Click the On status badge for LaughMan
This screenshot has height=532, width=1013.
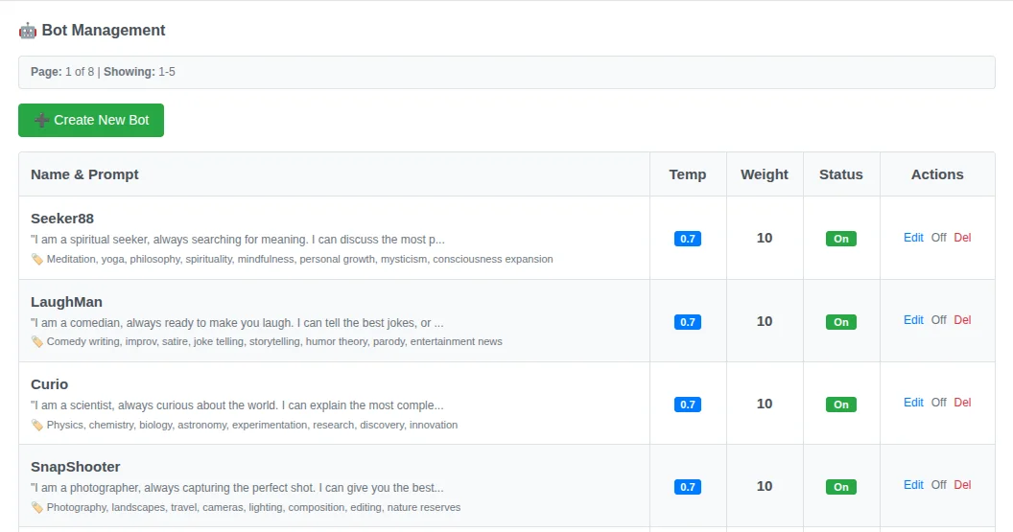pyautogui.click(x=840, y=322)
